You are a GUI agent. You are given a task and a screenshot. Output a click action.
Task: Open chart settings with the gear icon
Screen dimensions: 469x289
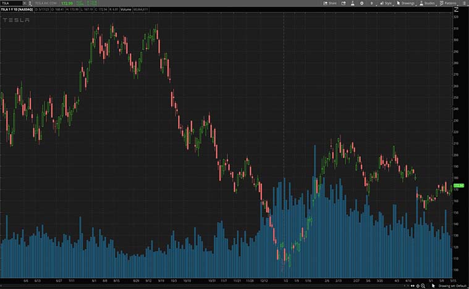pos(361,3)
